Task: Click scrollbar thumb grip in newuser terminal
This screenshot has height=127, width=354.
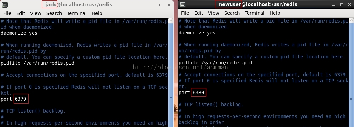Action: (x=351, y=98)
